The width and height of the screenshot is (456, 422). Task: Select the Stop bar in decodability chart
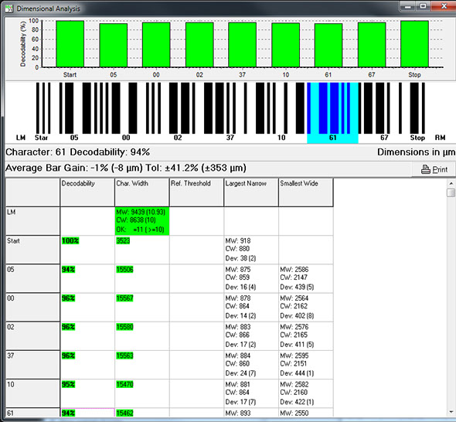414,44
